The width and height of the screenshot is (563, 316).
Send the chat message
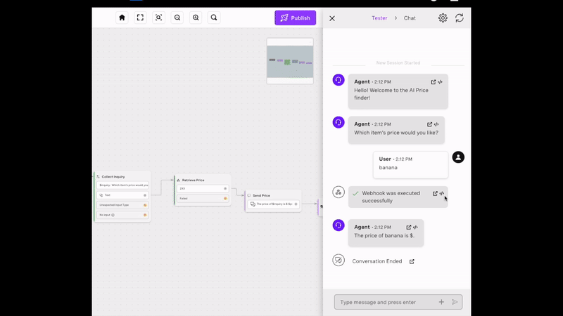point(455,302)
